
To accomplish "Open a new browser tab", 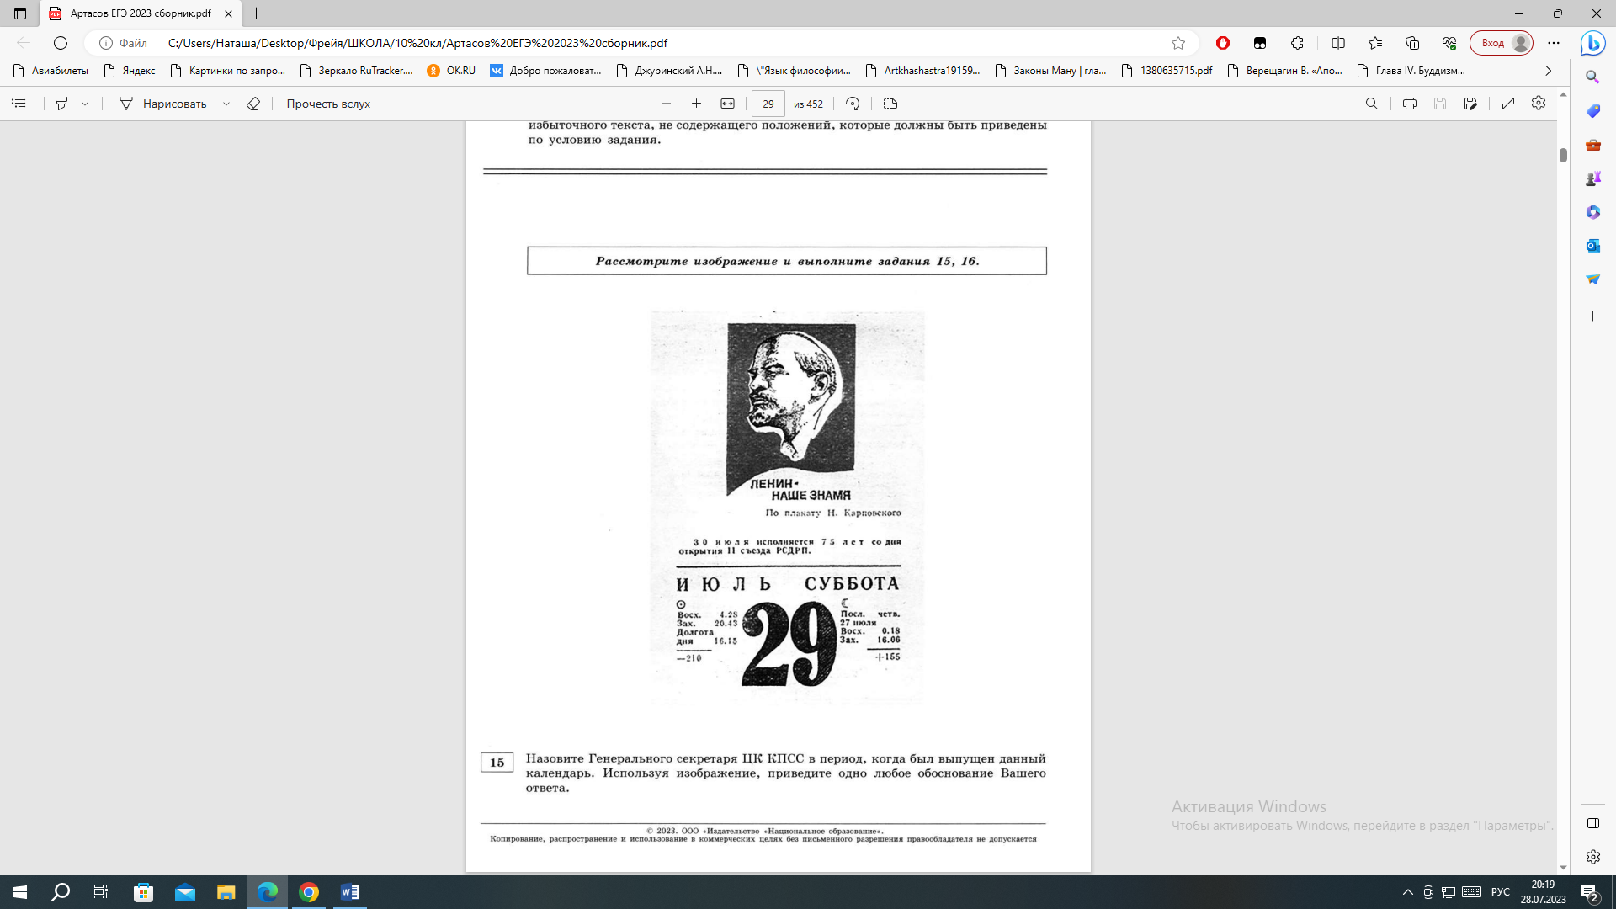I will tap(257, 13).
